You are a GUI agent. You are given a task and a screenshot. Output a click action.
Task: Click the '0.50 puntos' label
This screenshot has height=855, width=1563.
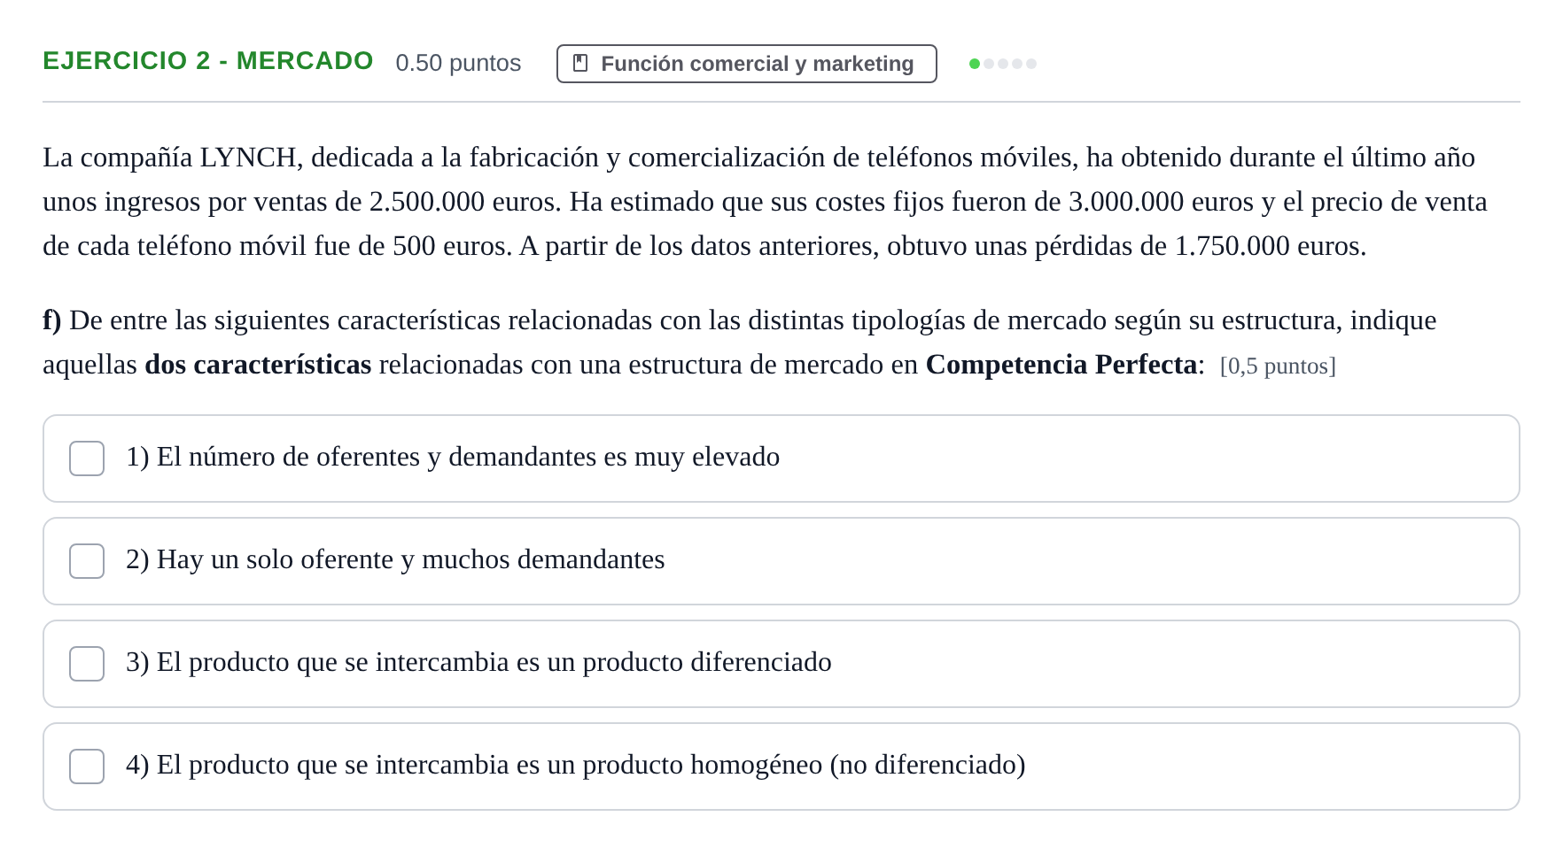(x=458, y=63)
